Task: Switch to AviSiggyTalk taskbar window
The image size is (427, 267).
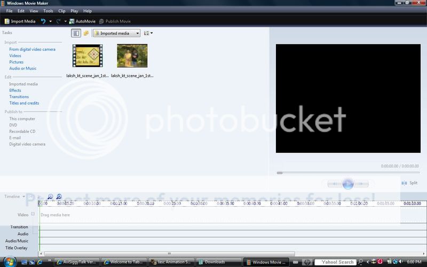Action: 76,262
